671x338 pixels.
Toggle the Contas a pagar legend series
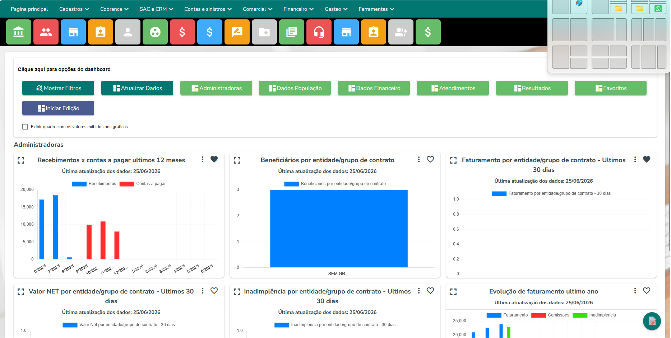point(143,184)
